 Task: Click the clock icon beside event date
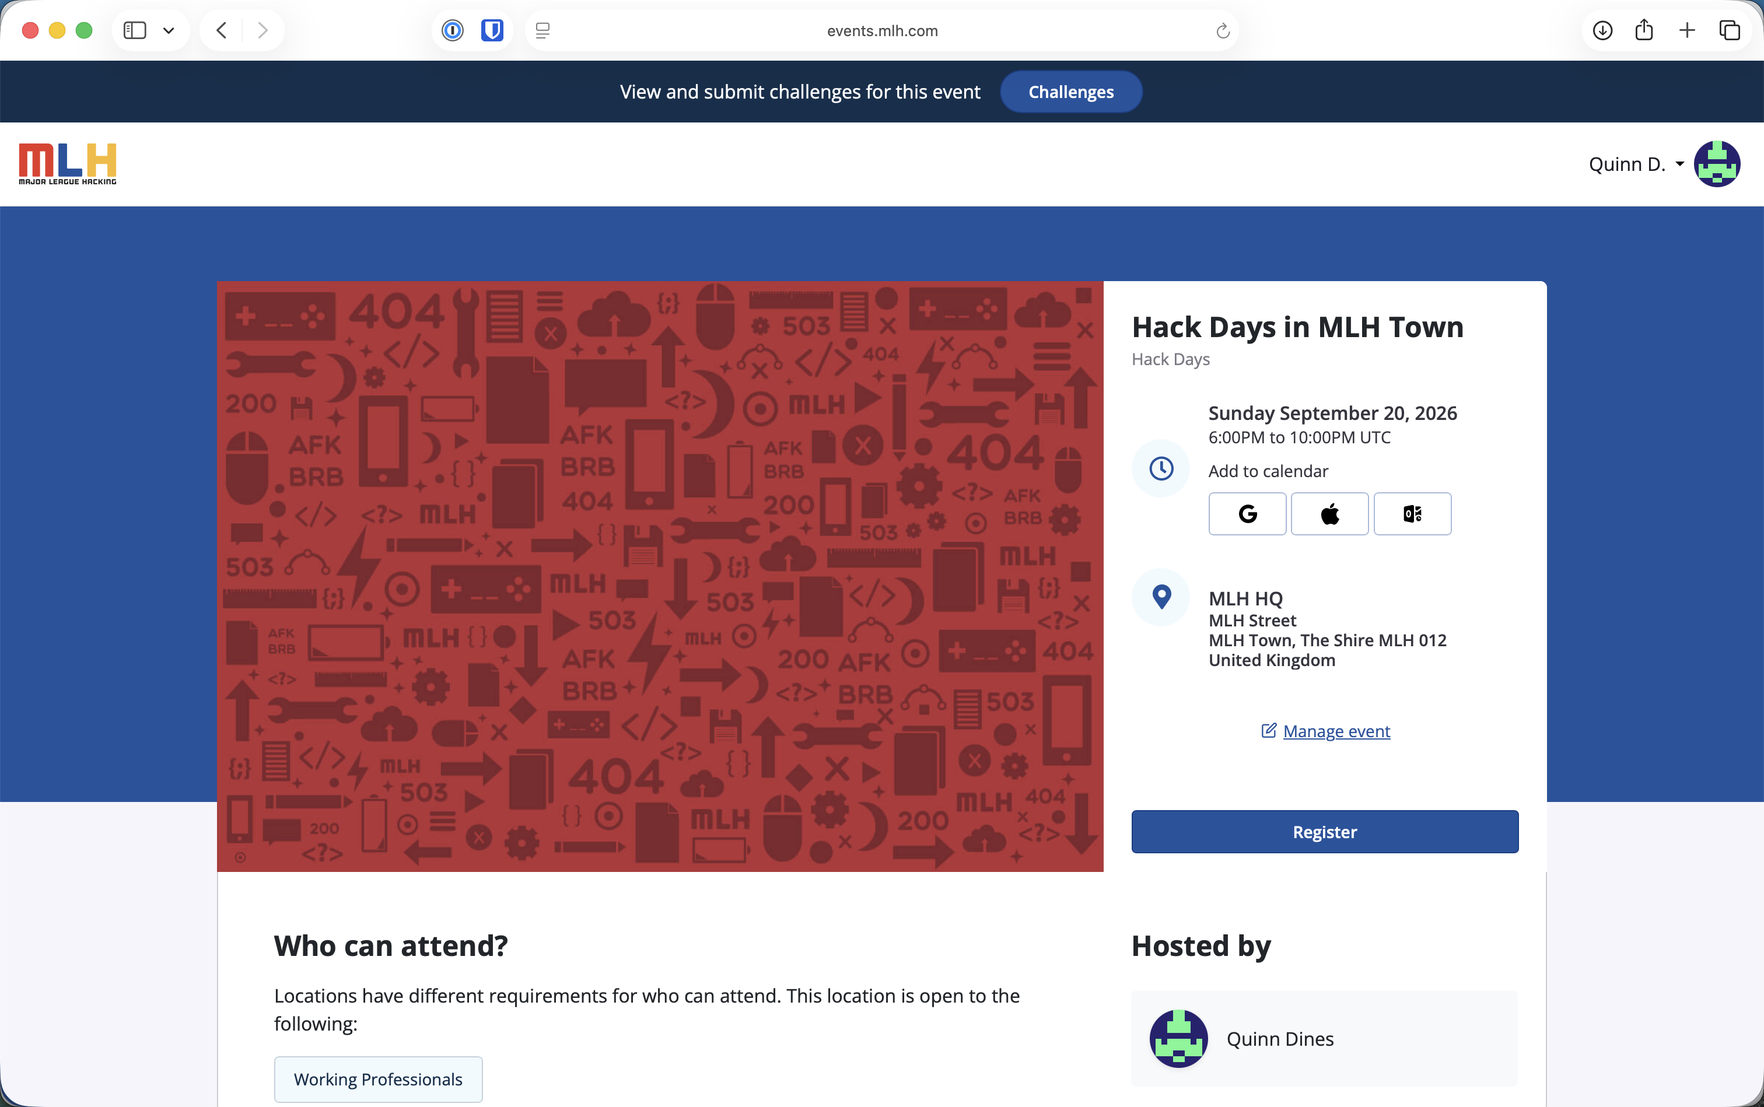point(1161,468)
